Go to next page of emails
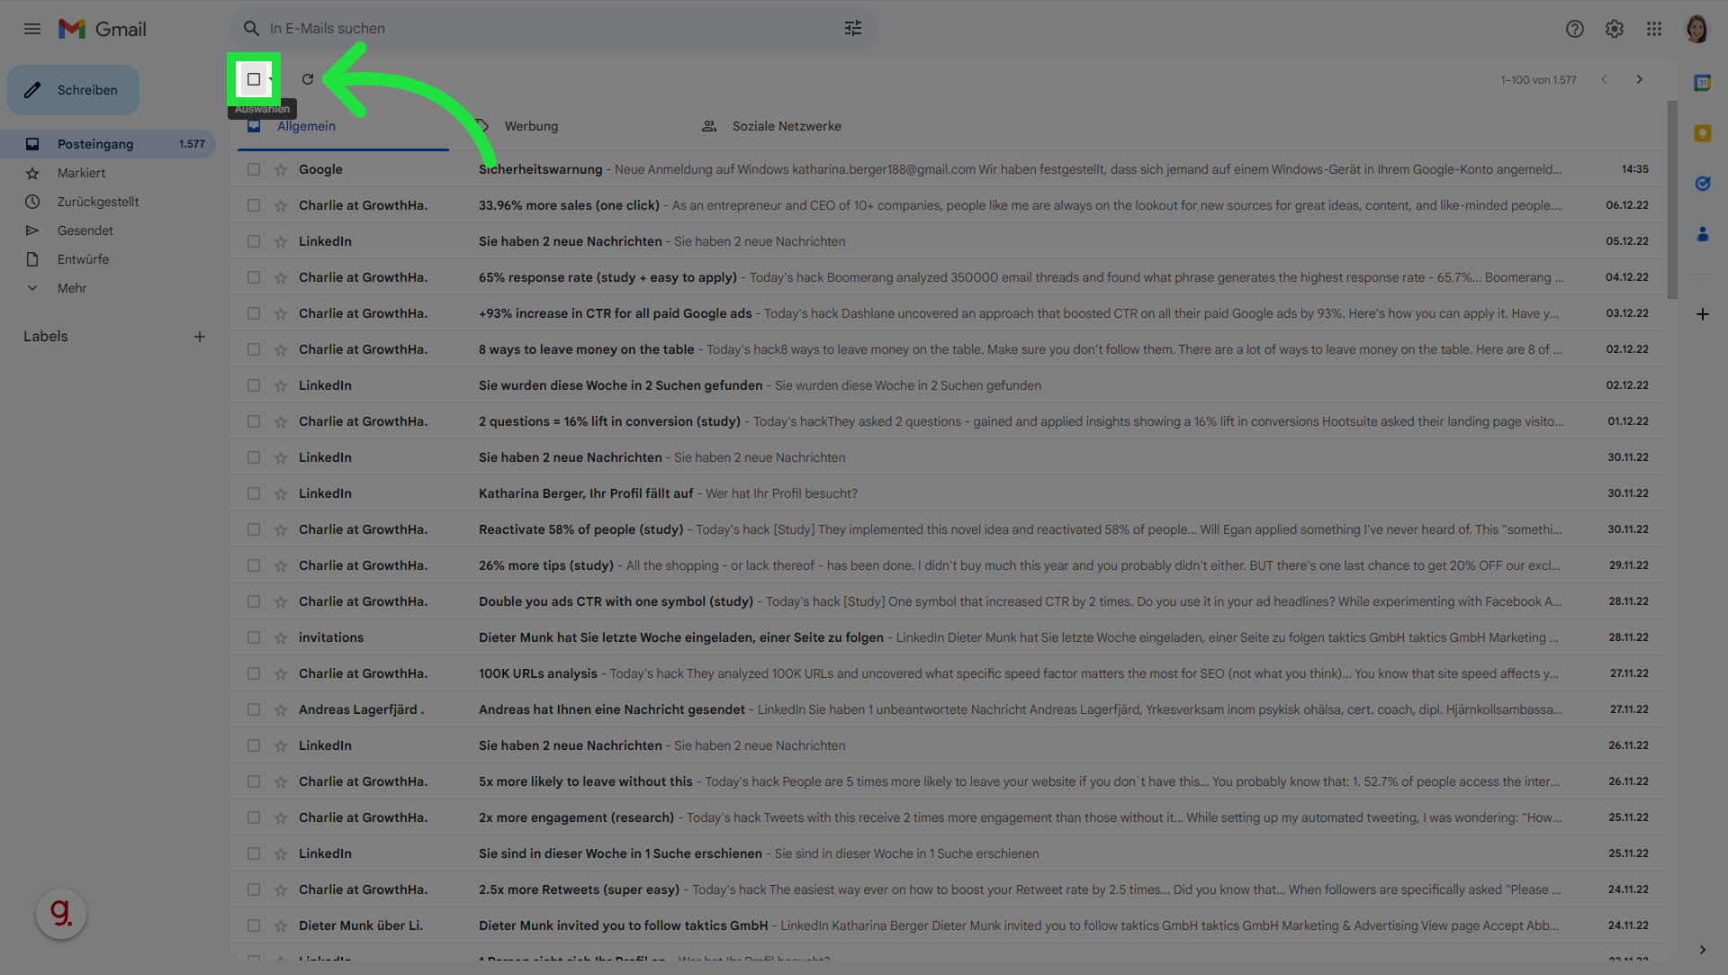The width and height of the screenshot is (1728, 975). point(1640,79)
